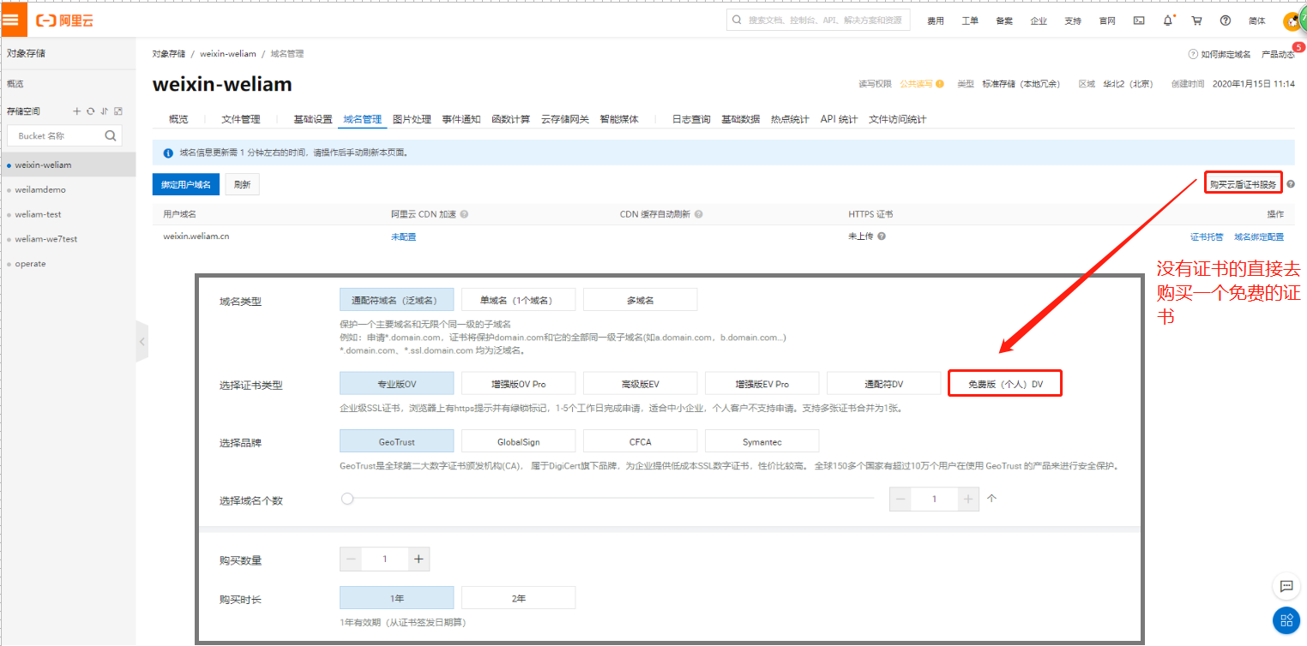Open the 域名绑定配置 link
Viewport: 1307px width, 646px height.
coord(1259,236)
